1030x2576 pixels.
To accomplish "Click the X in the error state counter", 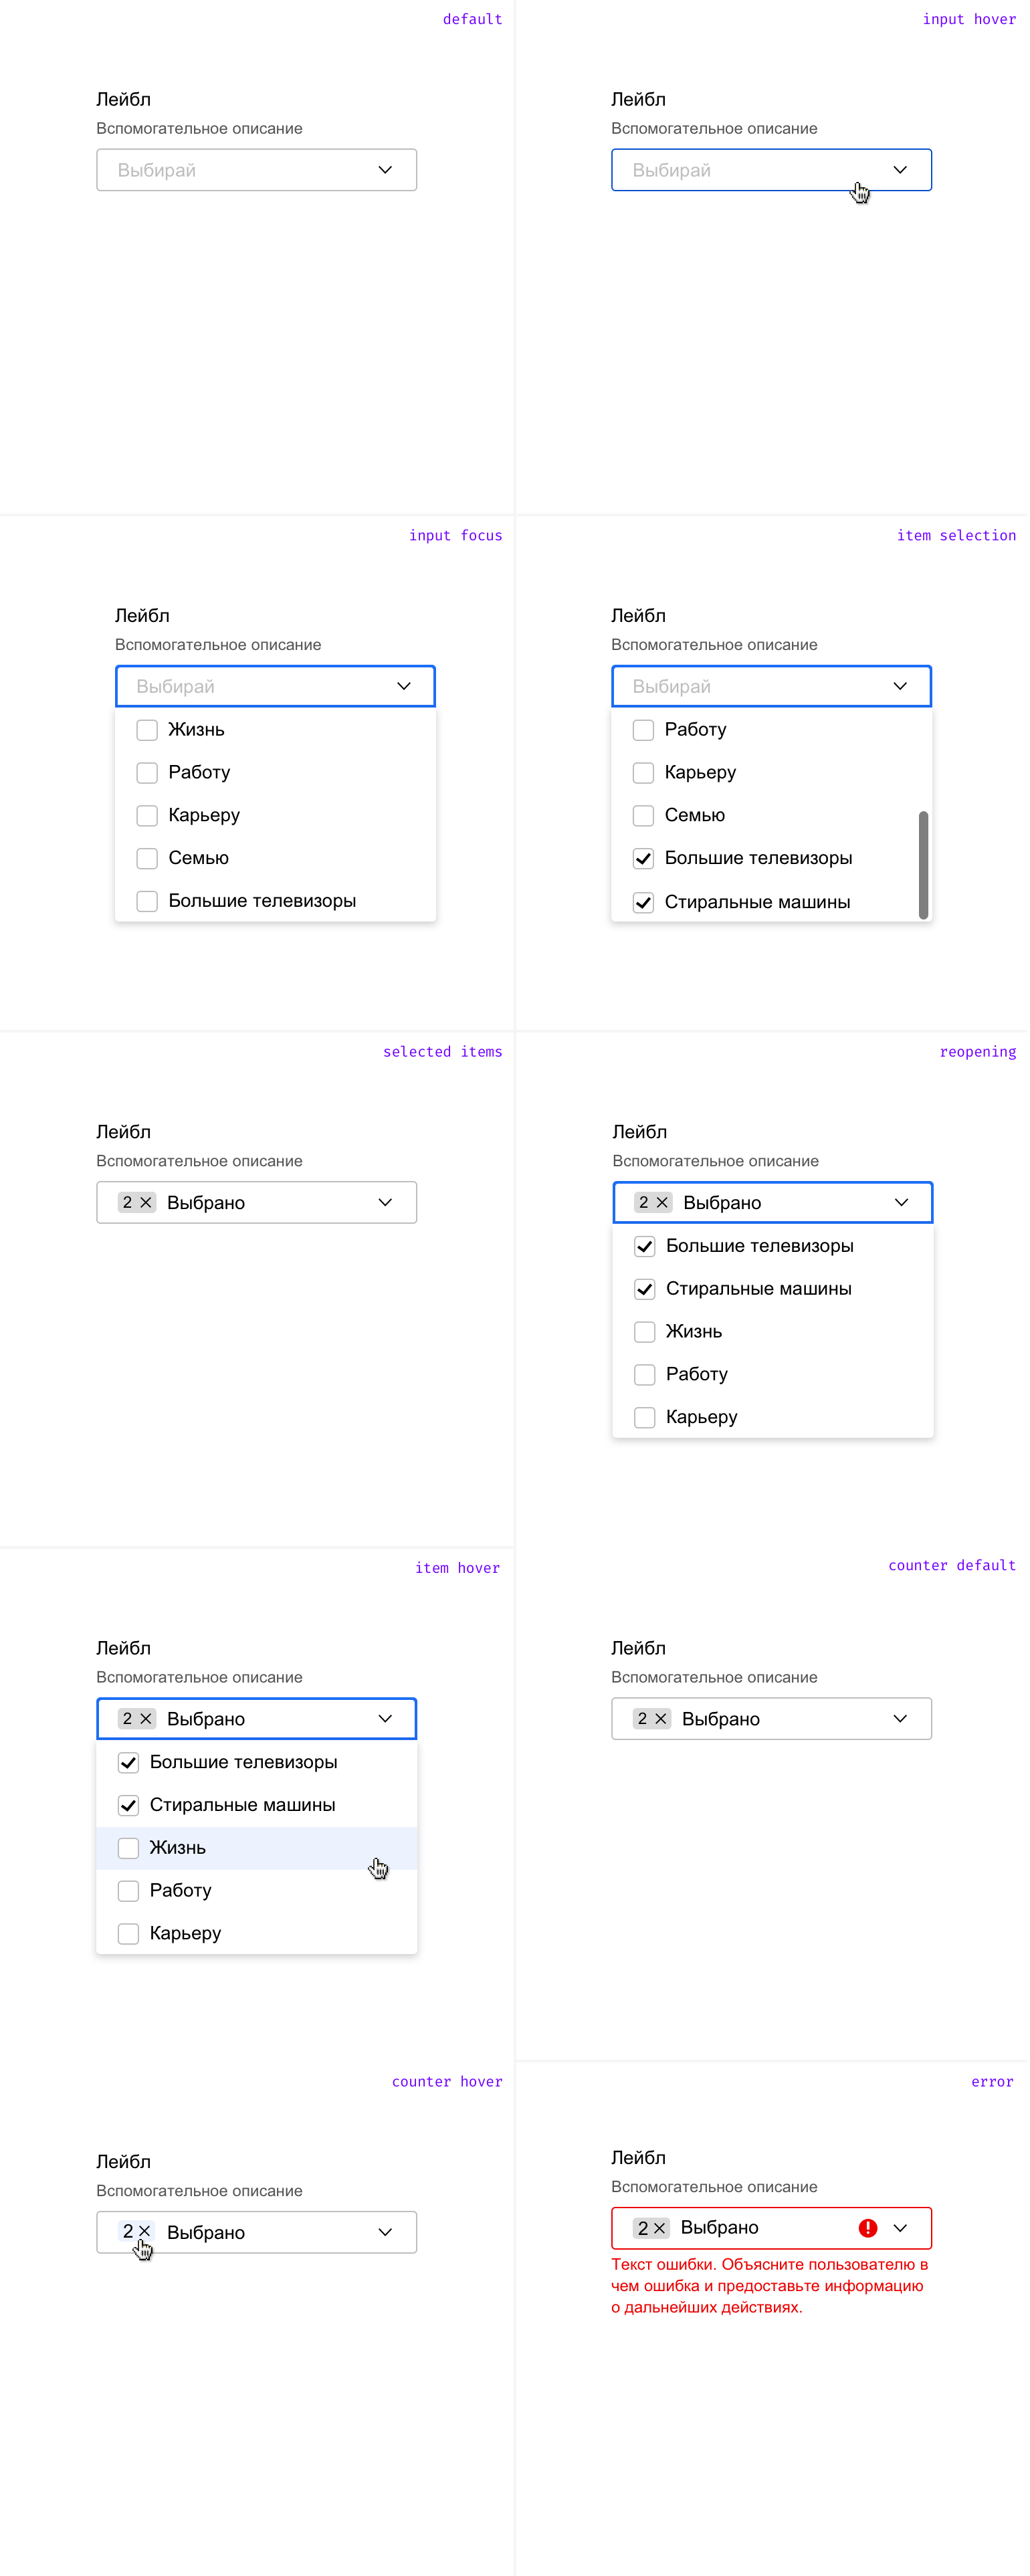I will pos(660,2227).
